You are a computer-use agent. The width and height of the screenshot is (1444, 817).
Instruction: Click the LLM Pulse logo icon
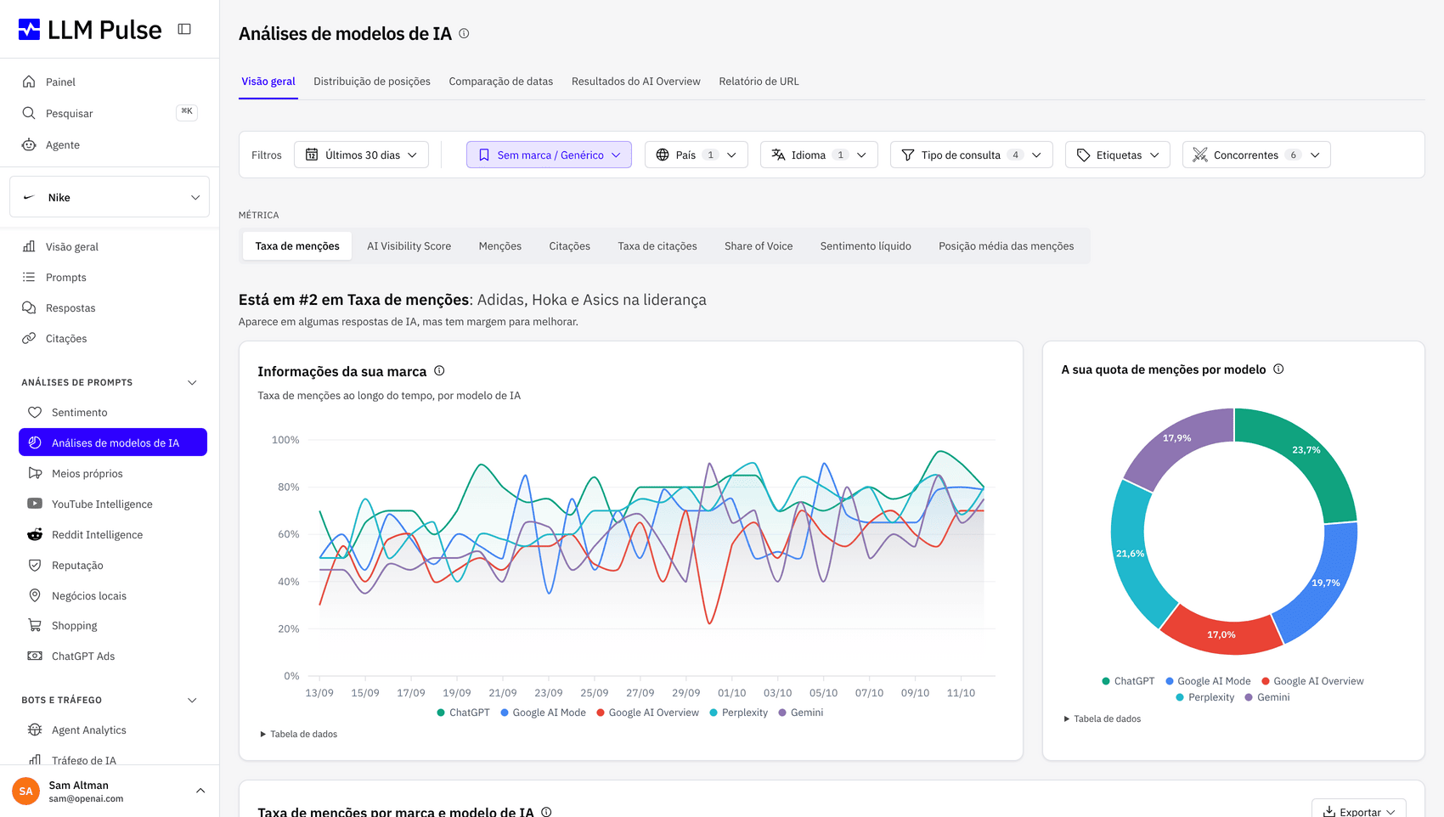[x=29, y=30]
